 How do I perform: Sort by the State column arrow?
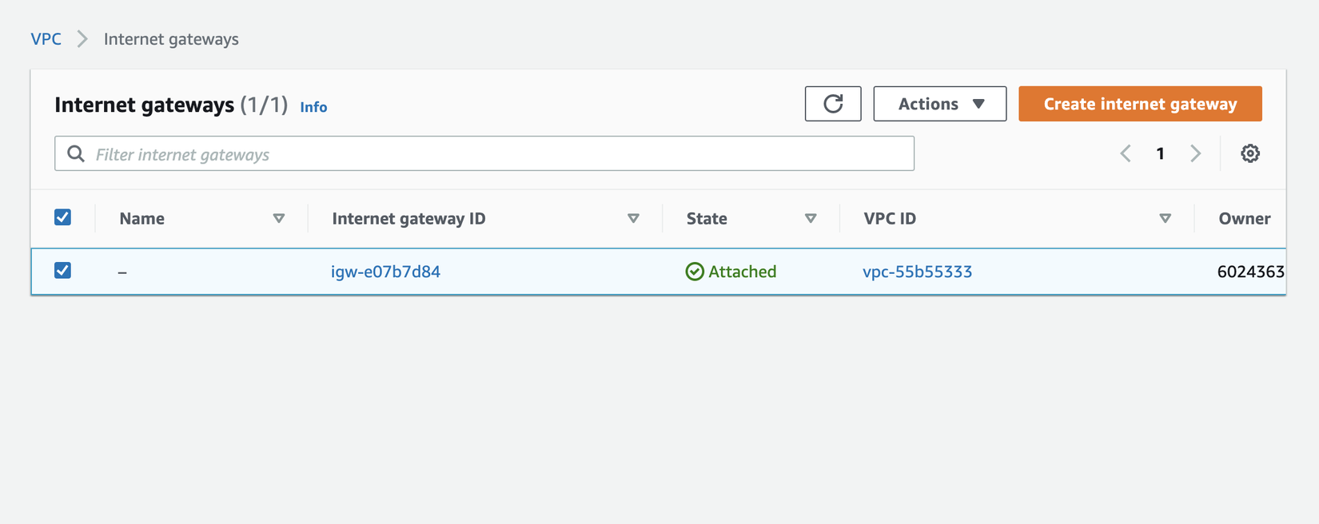[811, 218]
